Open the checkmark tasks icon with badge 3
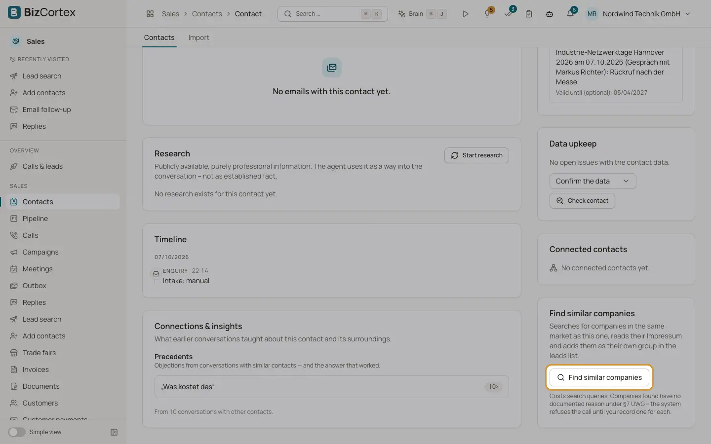The width and height of the screenshot is (711, 444). tap(508, 14)
